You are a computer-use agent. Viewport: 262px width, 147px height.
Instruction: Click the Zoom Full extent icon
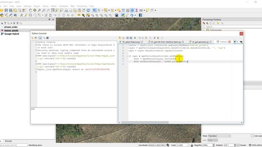(53, 10)
